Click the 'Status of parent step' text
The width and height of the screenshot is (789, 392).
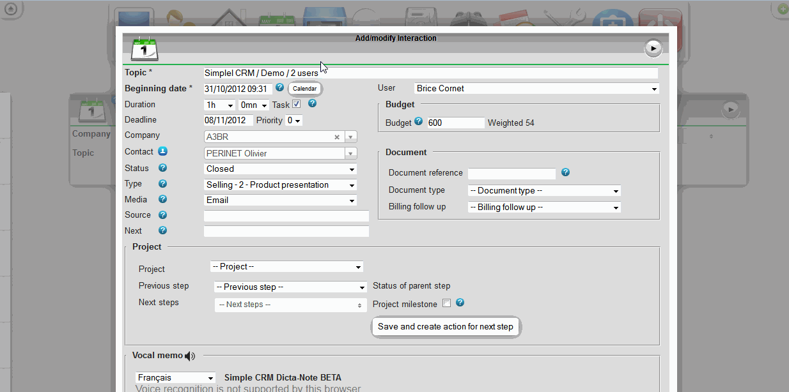click(412, 285)
